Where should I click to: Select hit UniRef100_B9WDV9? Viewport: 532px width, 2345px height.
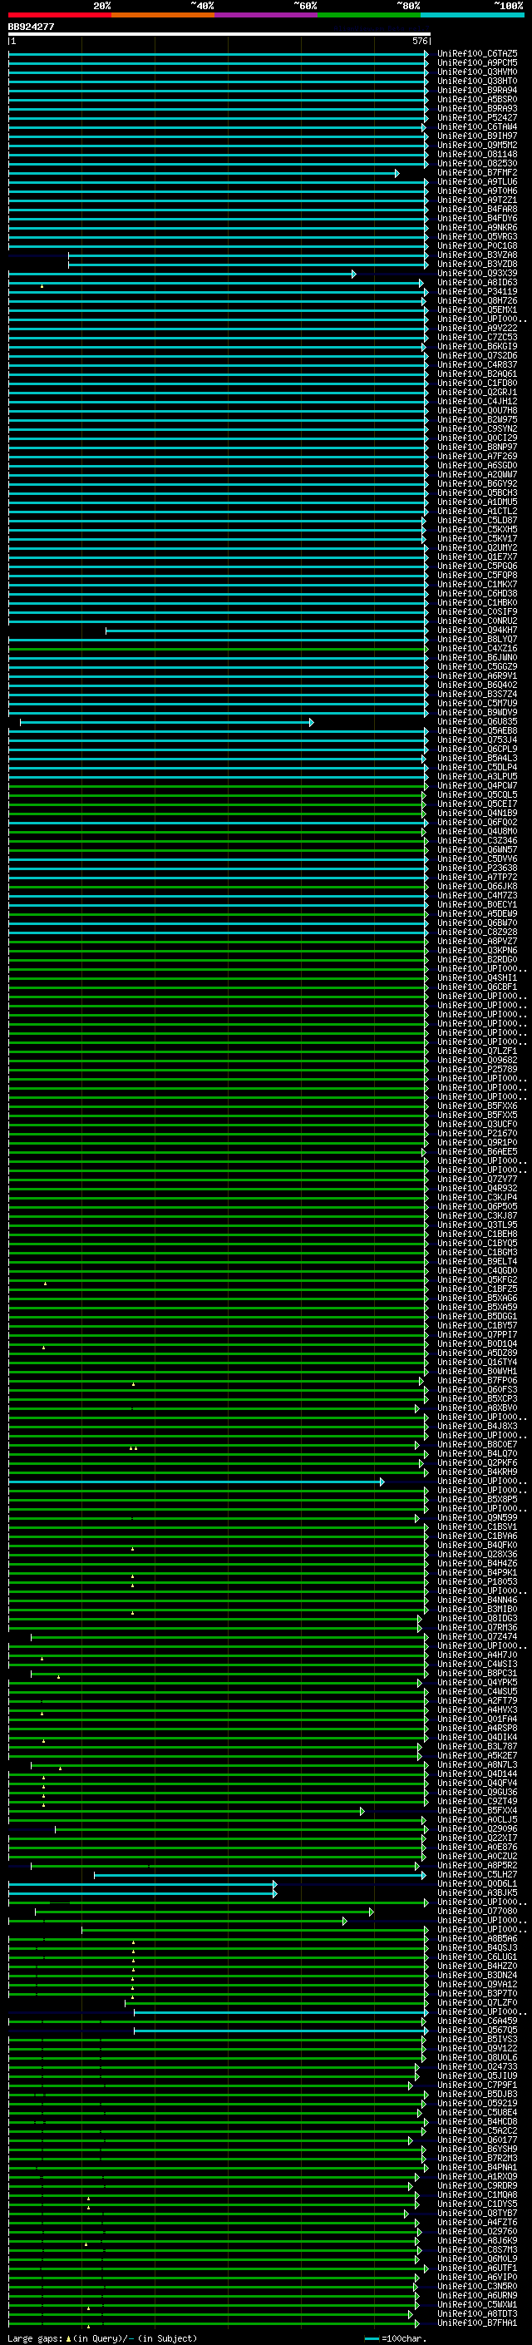coord(477,712)
